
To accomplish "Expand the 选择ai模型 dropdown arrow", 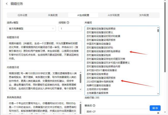I will click(x=53, y=29).
